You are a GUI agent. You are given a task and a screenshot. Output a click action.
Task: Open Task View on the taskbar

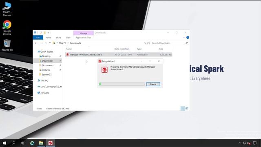coord(22,143)
